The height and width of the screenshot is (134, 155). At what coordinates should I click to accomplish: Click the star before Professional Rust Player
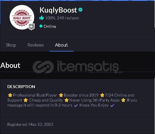tap(10, 95)
